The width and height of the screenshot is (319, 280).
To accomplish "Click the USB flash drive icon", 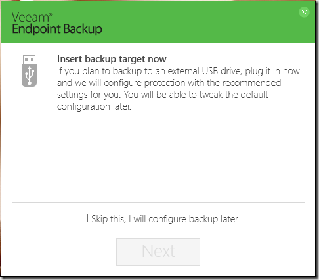I will pos(29,71).
